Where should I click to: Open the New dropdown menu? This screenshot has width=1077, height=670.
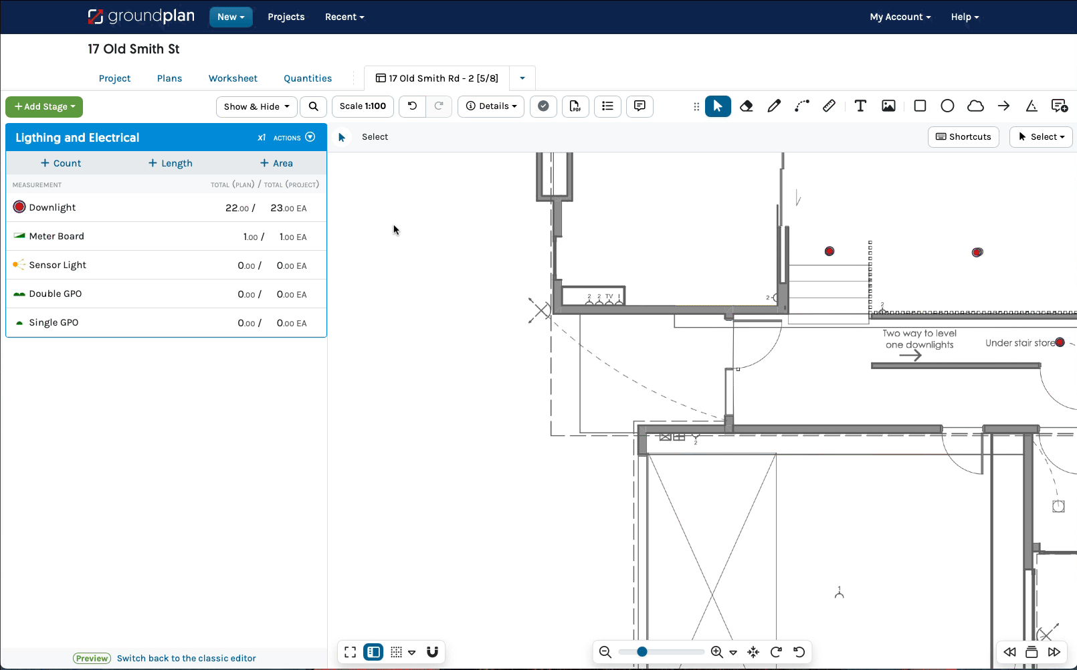(x=231, y=17)
